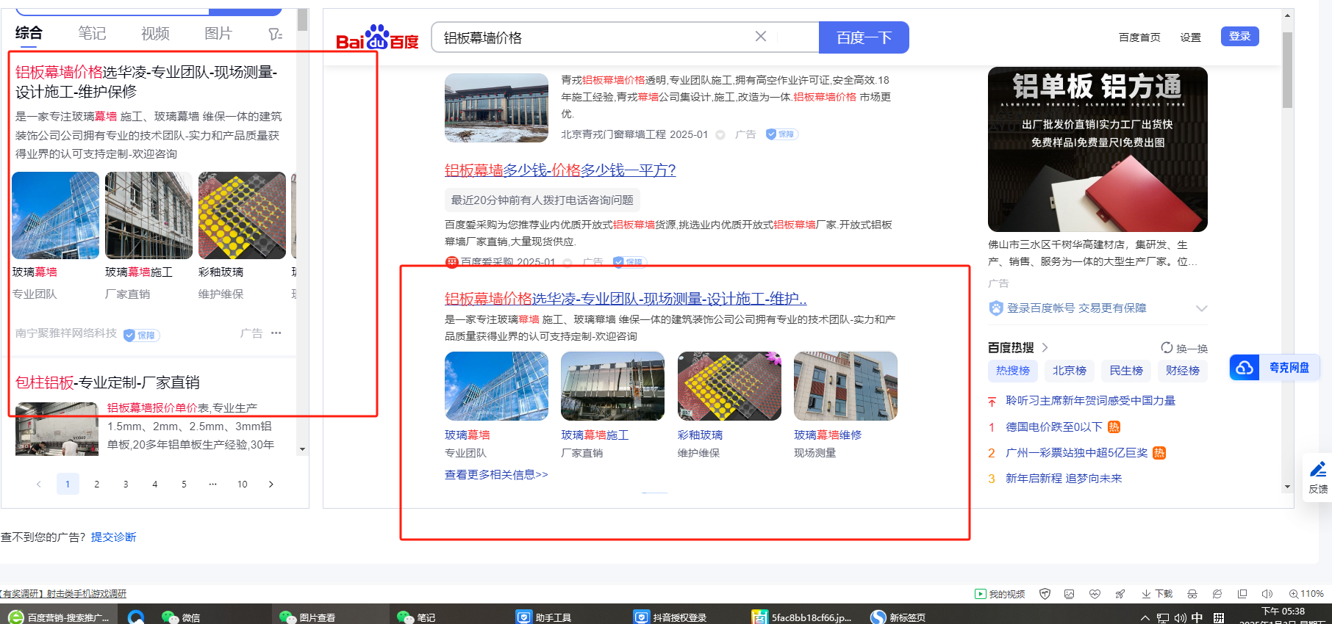Image resolution: width=1332 pixels, height=624 pixels.
Task: Click the 百度一下 search button
Action: (x=864, y=37)
